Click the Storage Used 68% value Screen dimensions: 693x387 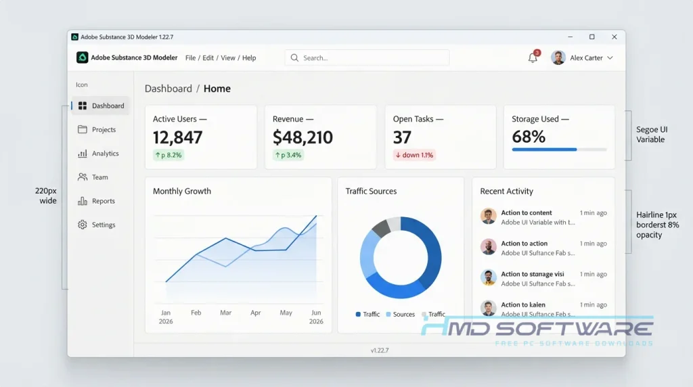click(x=529, y=137)
